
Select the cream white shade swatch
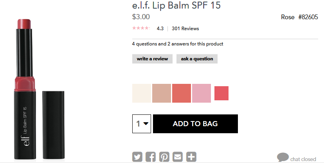[142, 93]
